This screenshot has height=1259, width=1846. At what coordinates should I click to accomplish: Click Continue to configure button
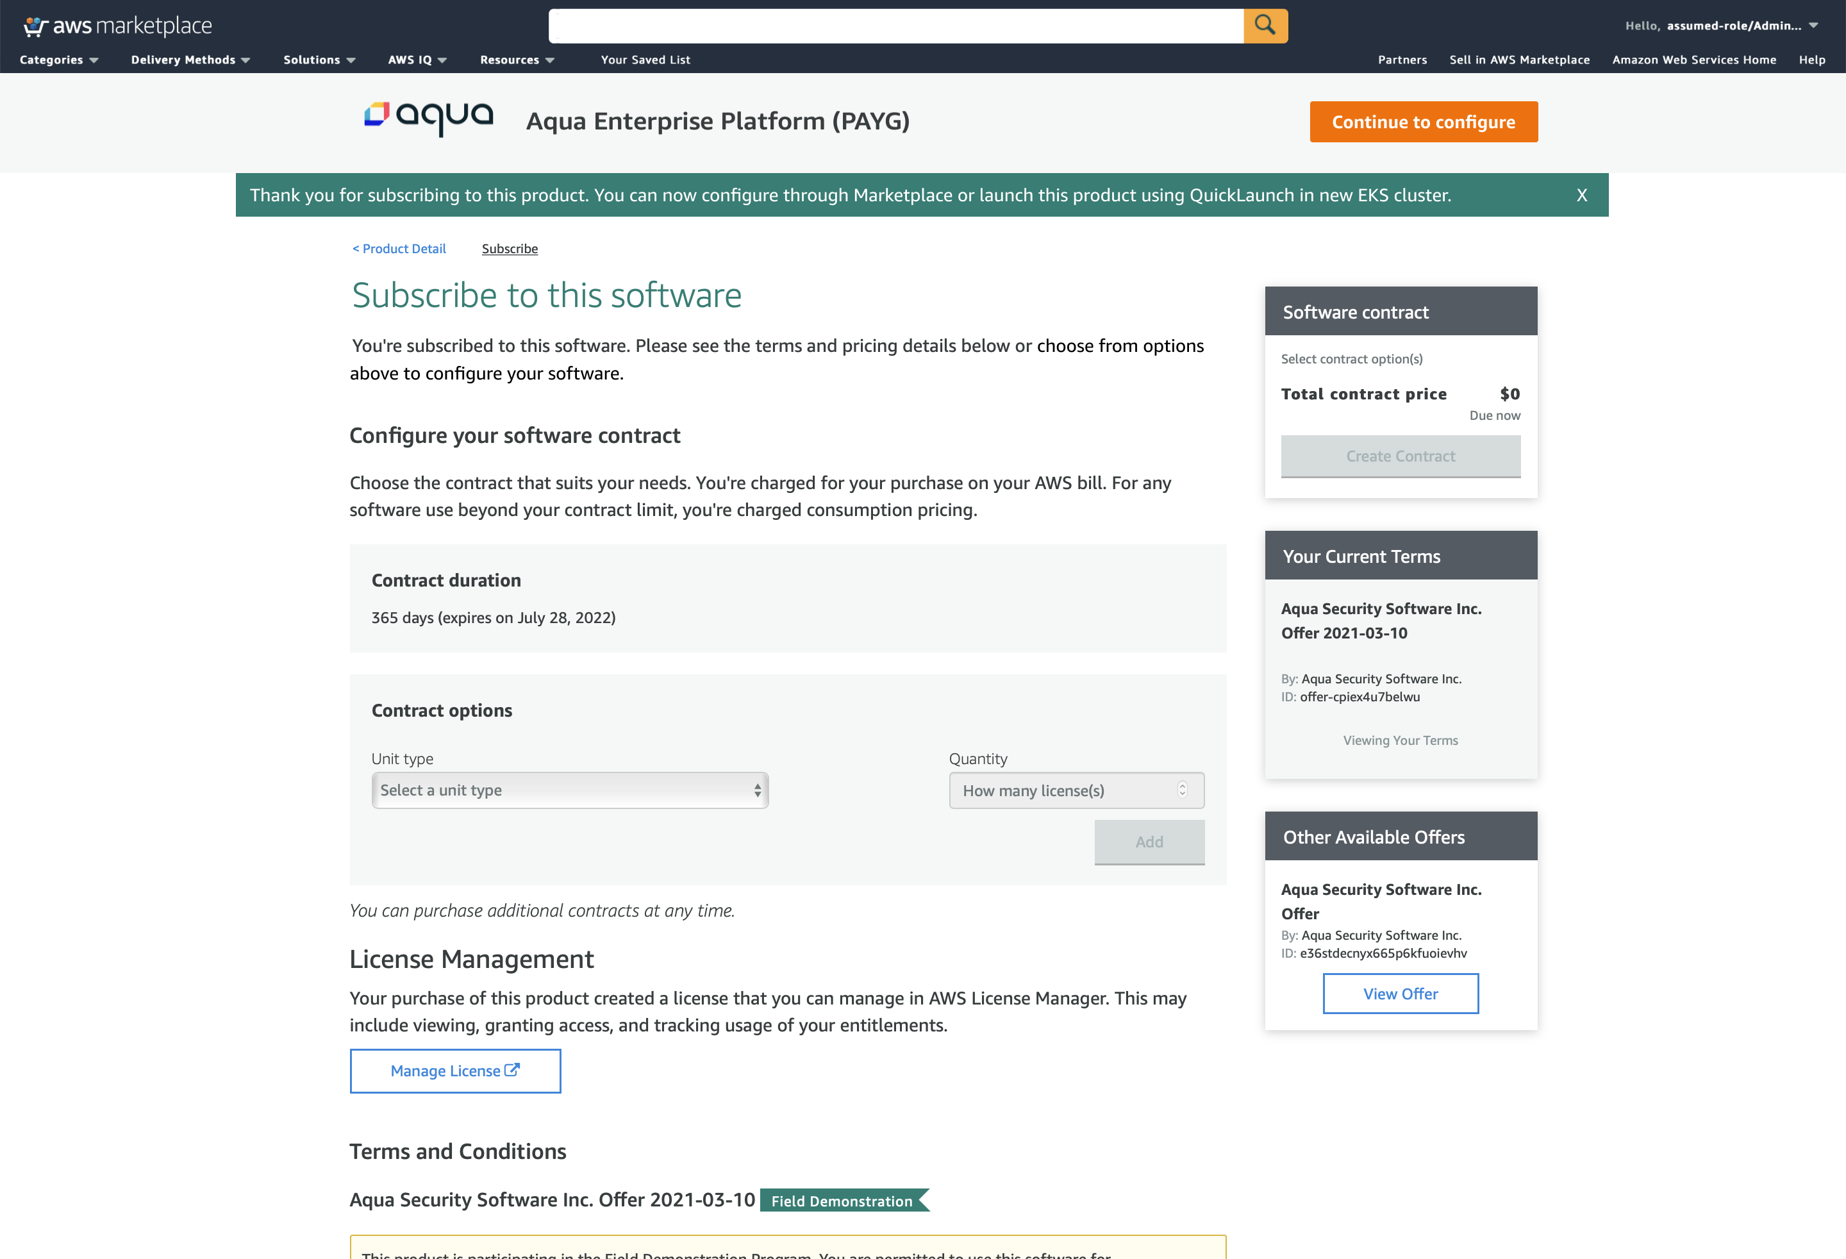point(1424,122)
